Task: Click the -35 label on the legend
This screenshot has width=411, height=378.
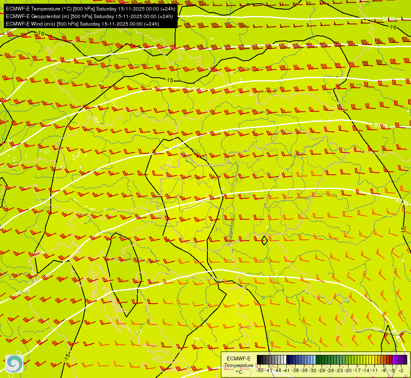Action: (x=304, y=370)
